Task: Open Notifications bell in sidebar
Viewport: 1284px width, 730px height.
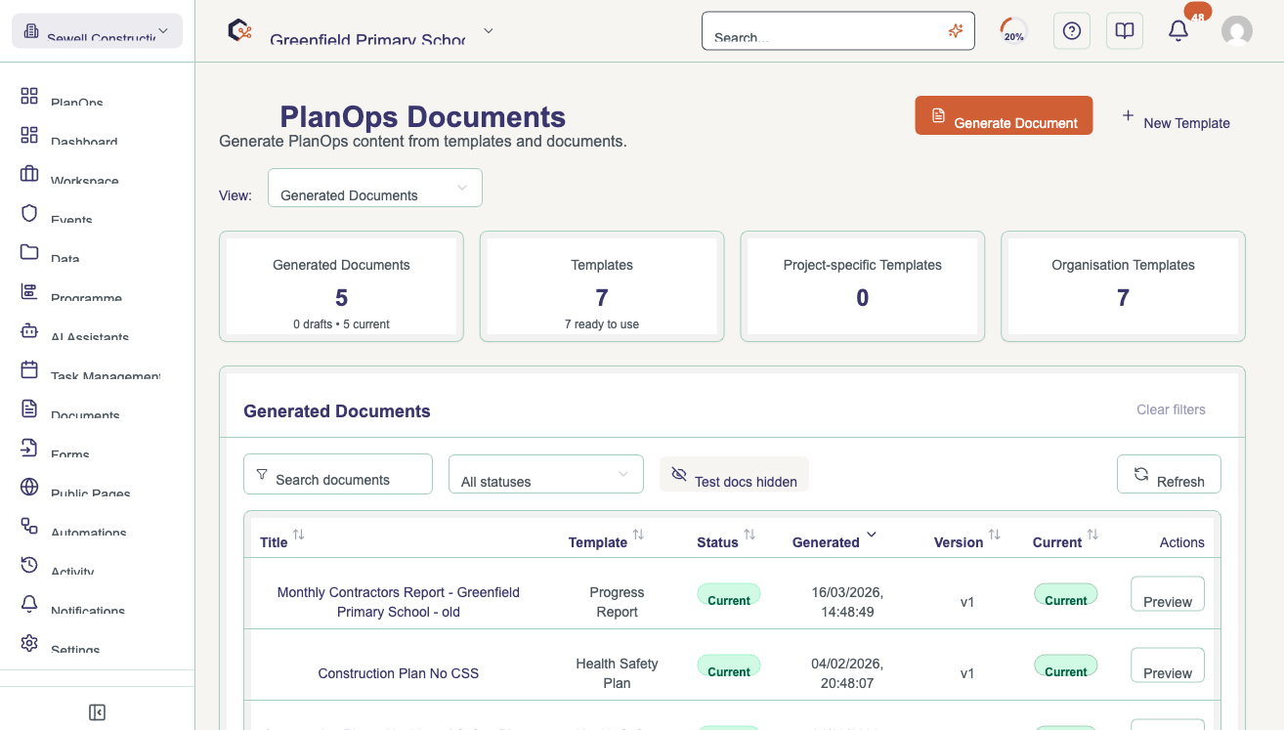Action: click(29, 604)
